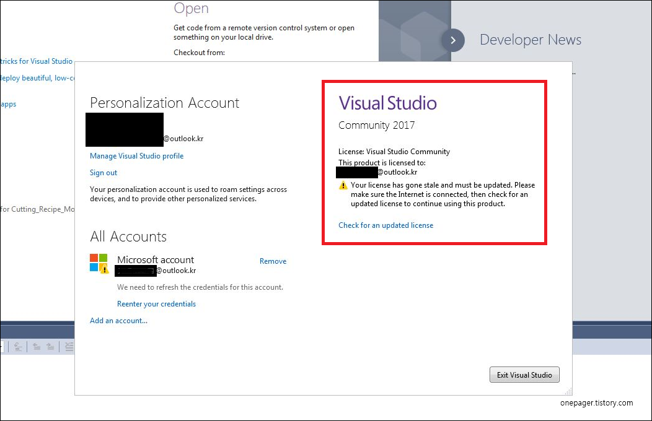Sign out of the personalization account
Screen dimensions: 652x421
pyautogui.click(x=103, y=173)
